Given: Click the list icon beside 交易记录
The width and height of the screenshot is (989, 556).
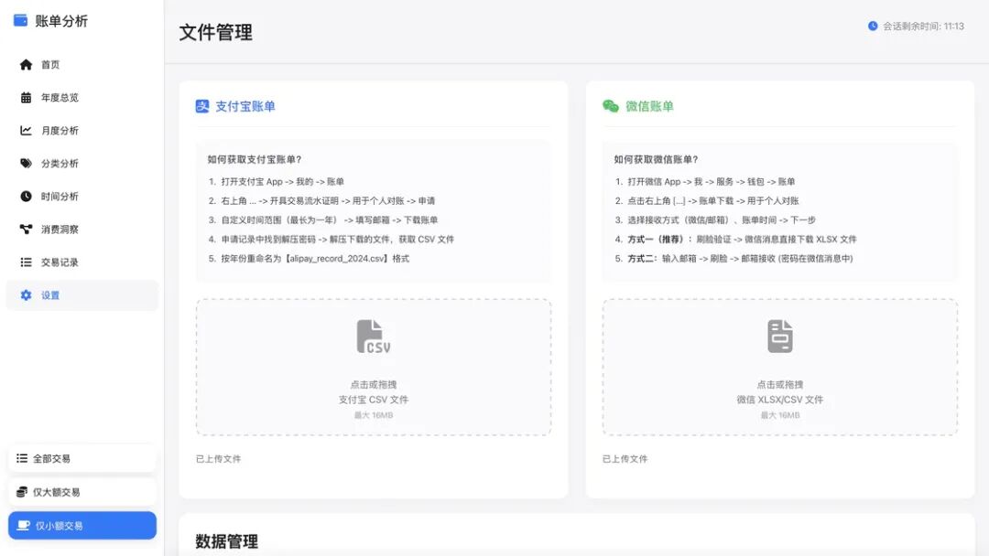Looking at the screenshot, I should pyautogui.click(x=26, y=262).
